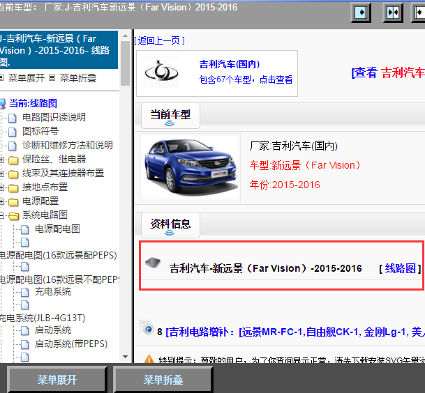425x393 pixels.
Task: Click the 车型:新远景（Far Vision） text
Action: click(x=306, y=165)
